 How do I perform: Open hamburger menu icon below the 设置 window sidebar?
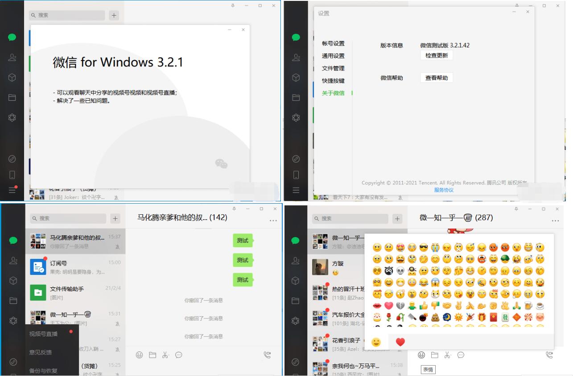296,190
